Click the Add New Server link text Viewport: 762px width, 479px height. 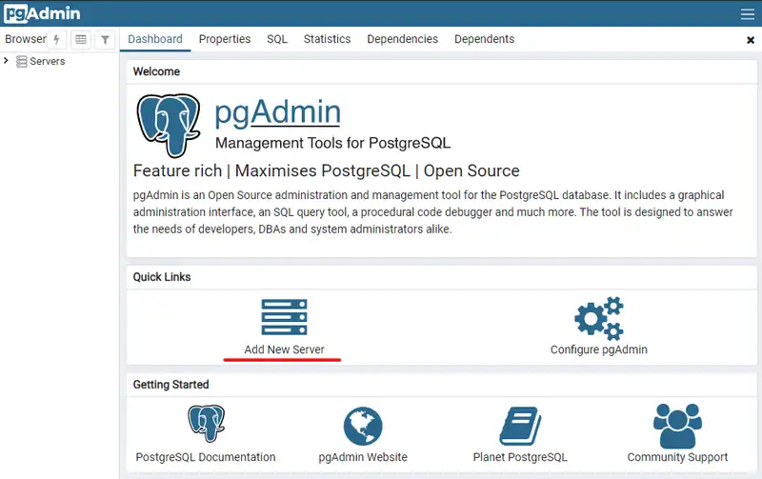284,349
